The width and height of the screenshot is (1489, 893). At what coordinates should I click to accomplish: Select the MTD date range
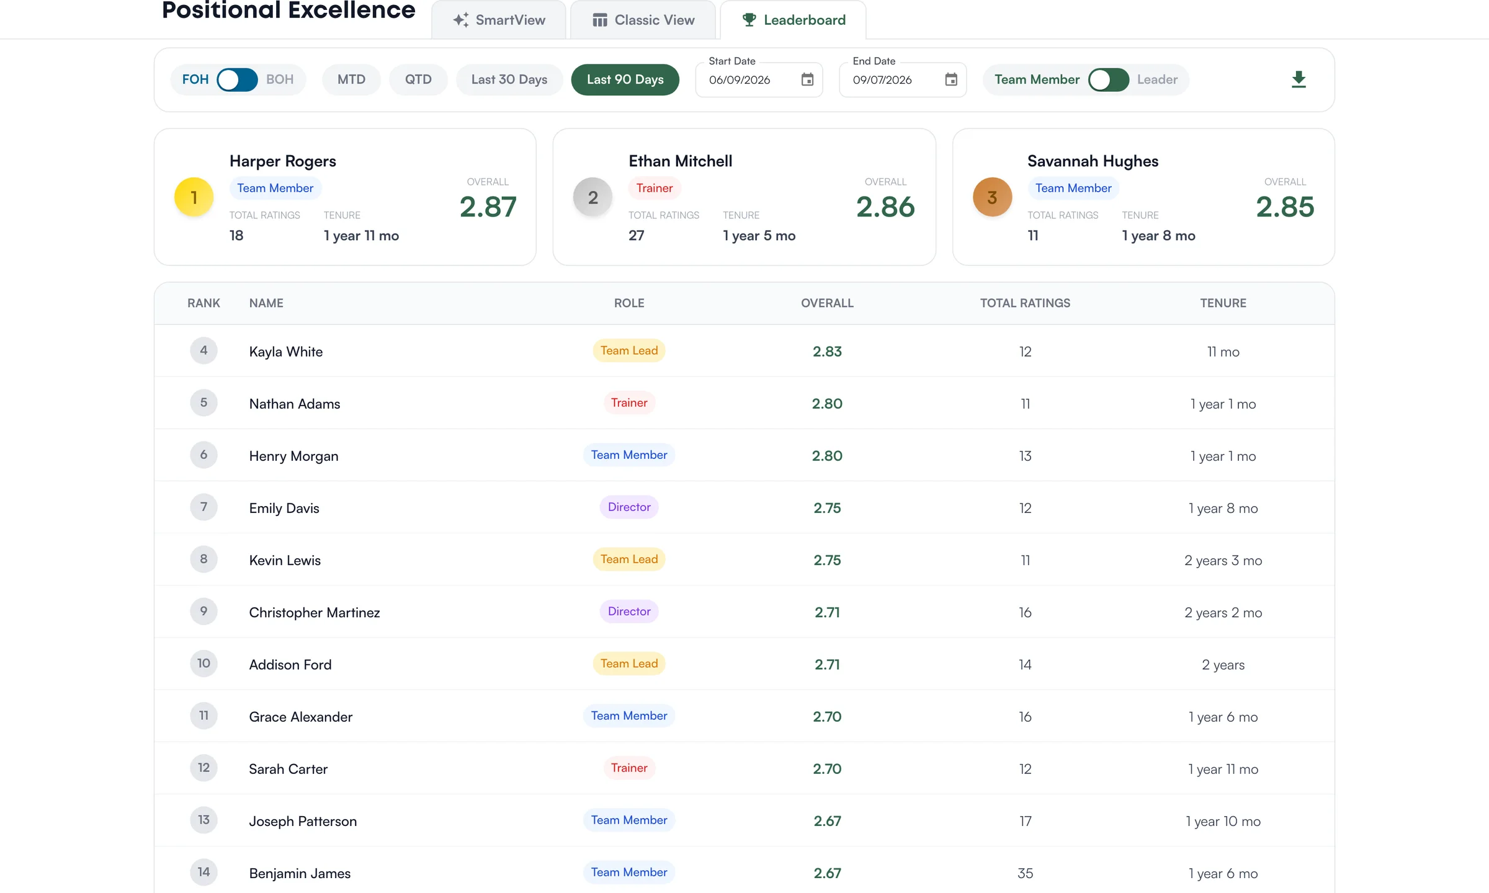point(351,79)
